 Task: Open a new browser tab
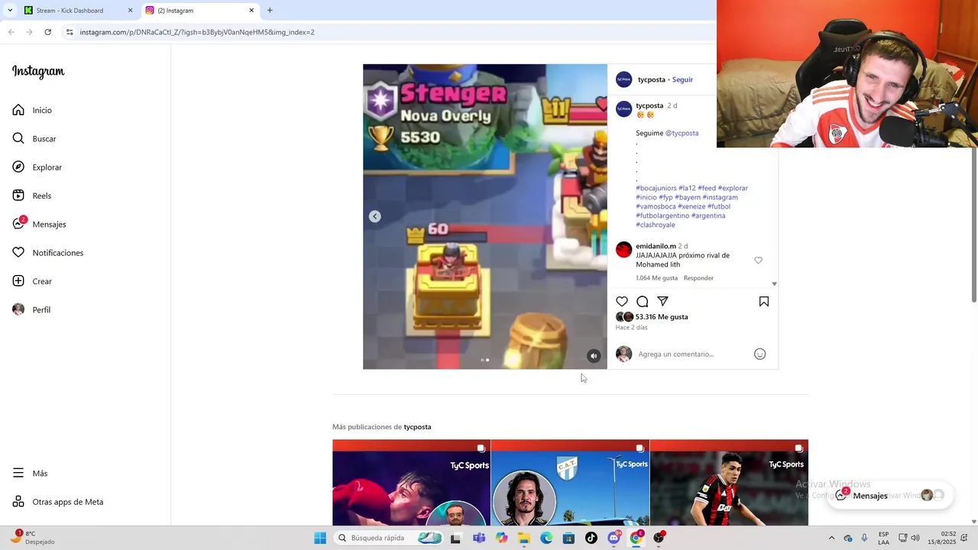[x=270, y=11]
